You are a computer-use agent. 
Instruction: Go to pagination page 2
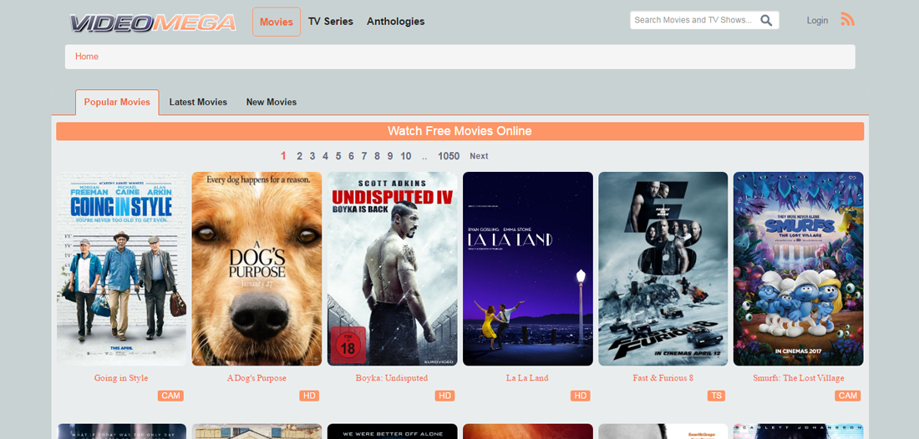(299, 156)
